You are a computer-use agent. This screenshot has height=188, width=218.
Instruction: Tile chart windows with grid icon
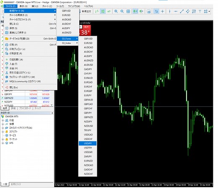128,11
